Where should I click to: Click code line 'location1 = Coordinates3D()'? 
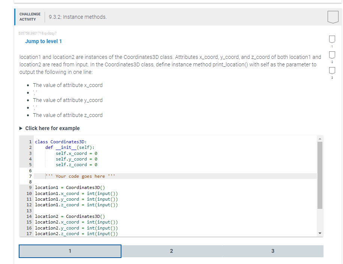click(70, 187)
